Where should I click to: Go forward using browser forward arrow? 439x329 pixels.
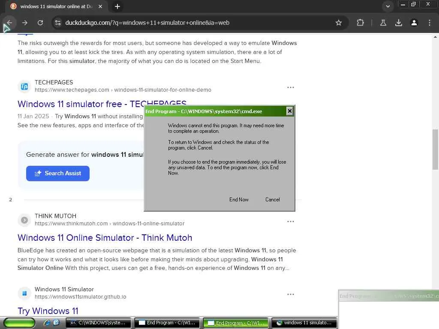point(24,23)
